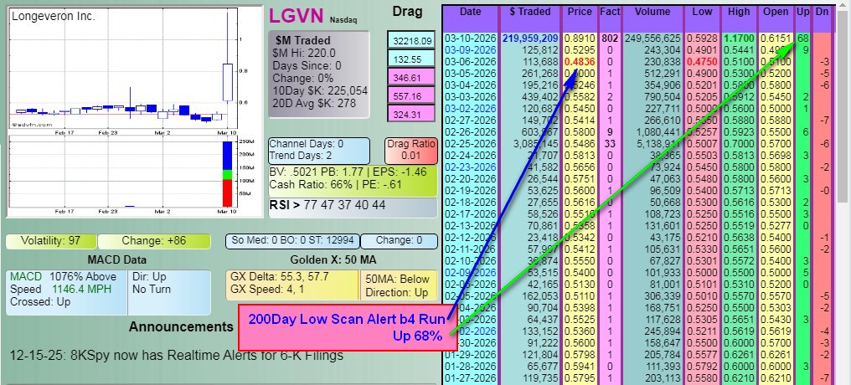Open the 8KSpy Realtime Alerts announcement
This screenshot has width=851, height=385.
tap(177, 355)
